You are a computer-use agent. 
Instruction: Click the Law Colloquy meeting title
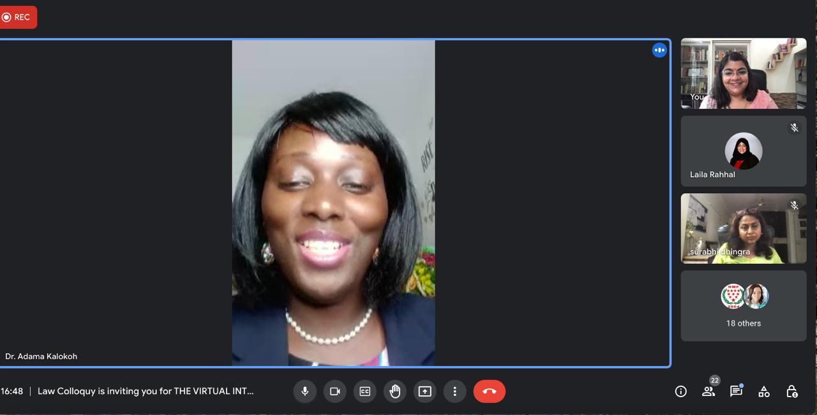point(146,391)
